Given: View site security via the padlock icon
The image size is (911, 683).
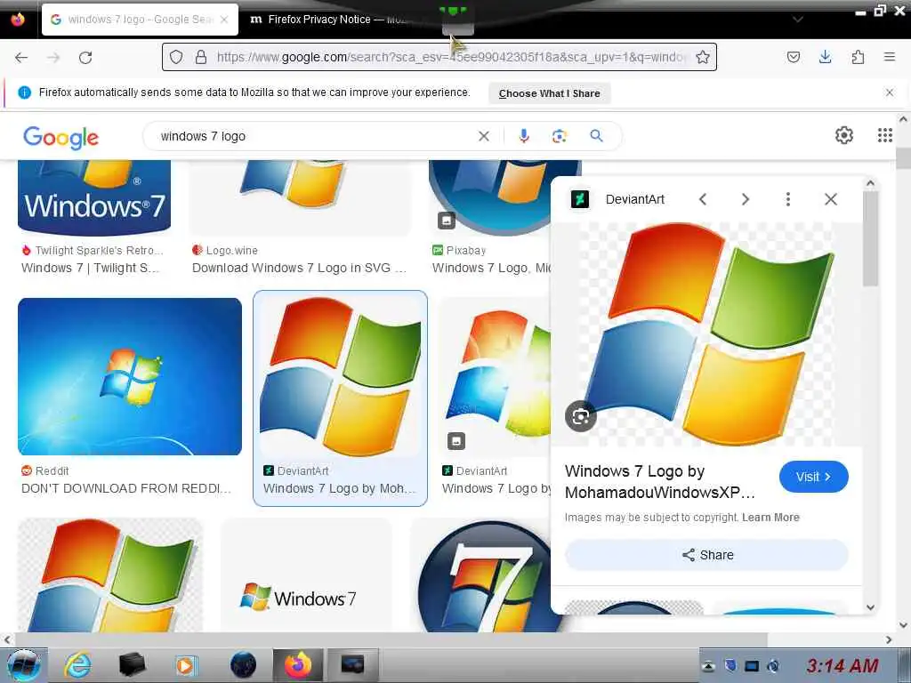Looking at the screenshot, I should tap(200, 57).
